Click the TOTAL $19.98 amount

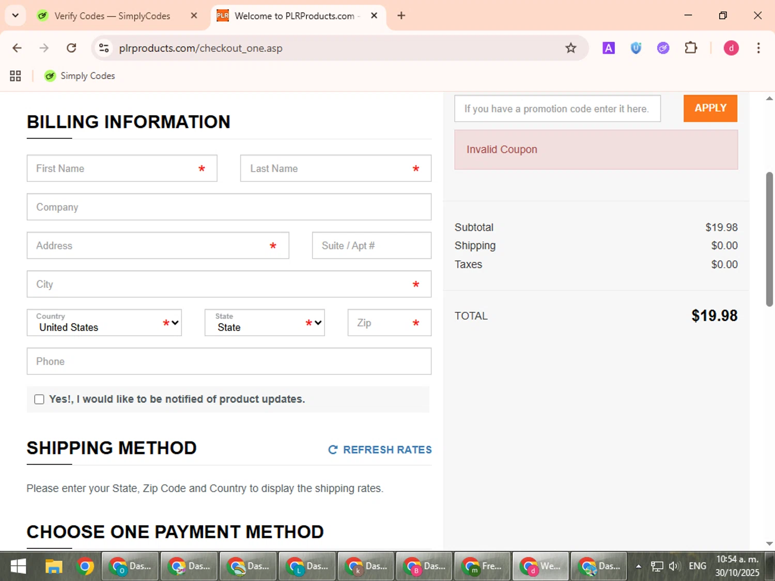715,316
